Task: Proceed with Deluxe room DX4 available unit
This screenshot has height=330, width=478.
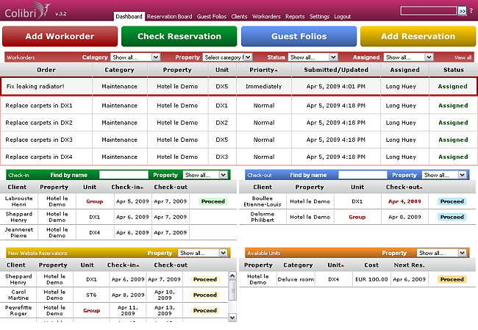Action: pos(452,279)
